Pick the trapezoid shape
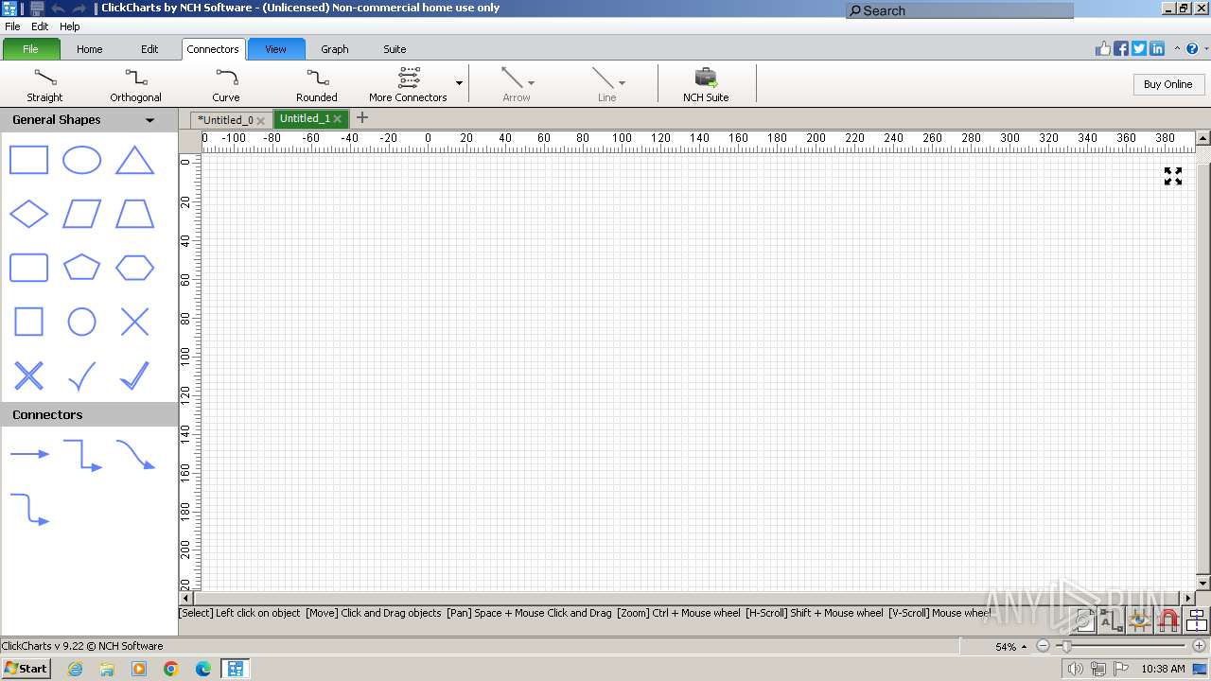Viewport: 1211px width, 681px height. click(x=134, y=214)
